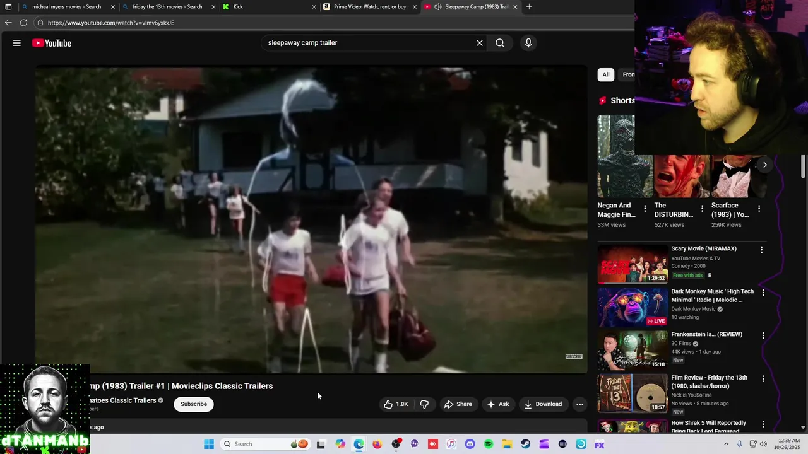This screenshot has width=808, height=454.
Task: Open Dark Monkey Music live stream thumbnail
Action: point(633,307)
